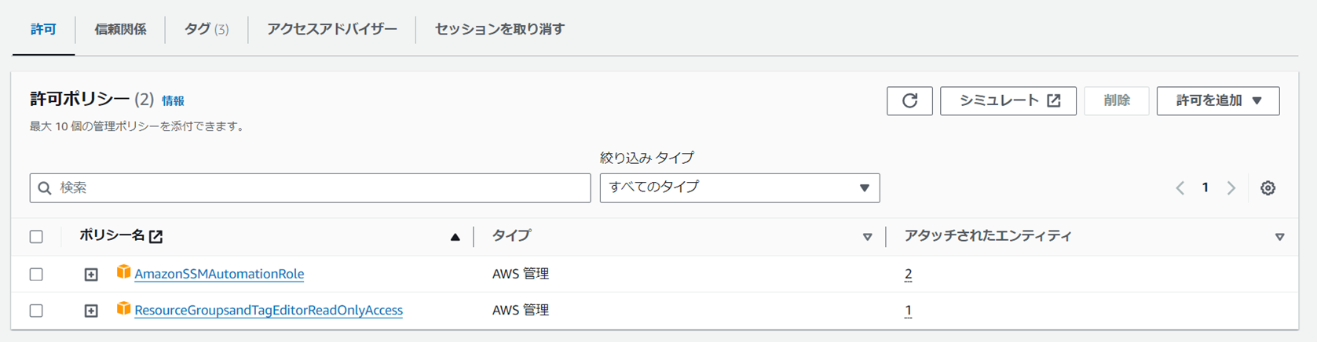The height and width of the screenshot is (342, 1317).
Task: Sort by ポリシー名 using the ascending arrow
Action: (455, 237)
